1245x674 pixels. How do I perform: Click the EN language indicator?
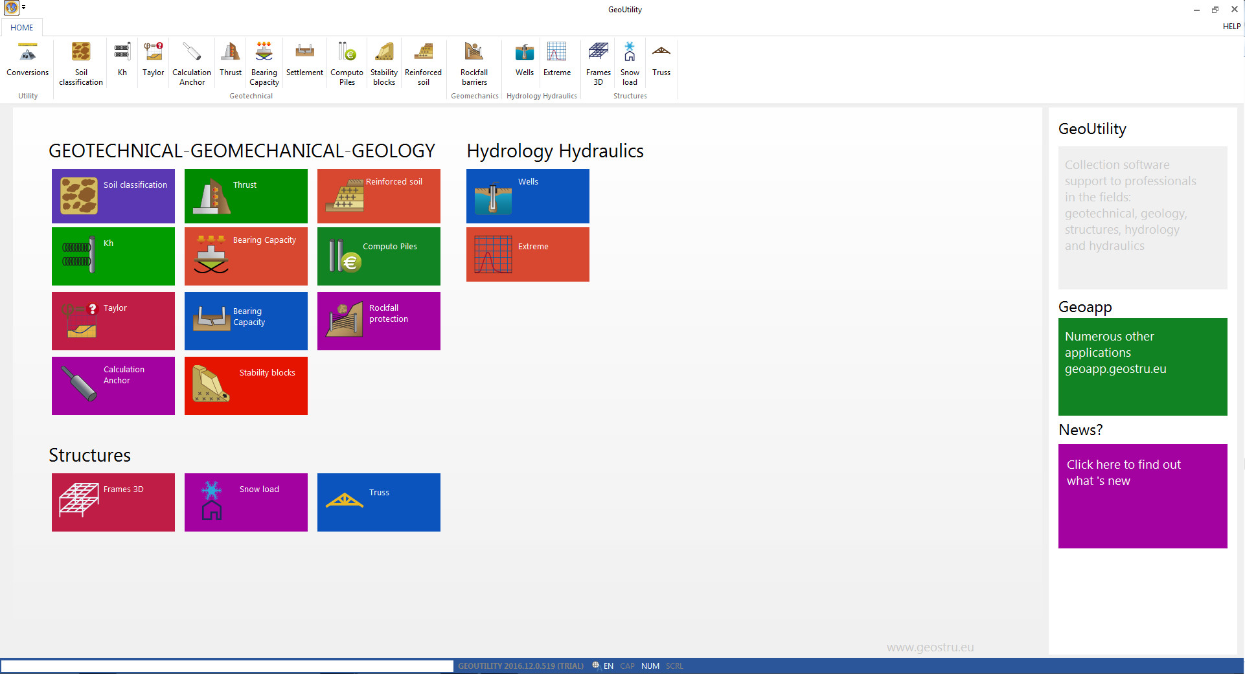click(x=608, y=666)
